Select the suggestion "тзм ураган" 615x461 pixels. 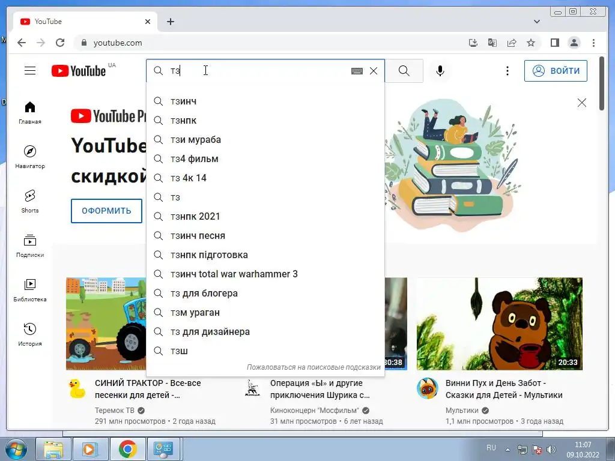tap(265, 312)
